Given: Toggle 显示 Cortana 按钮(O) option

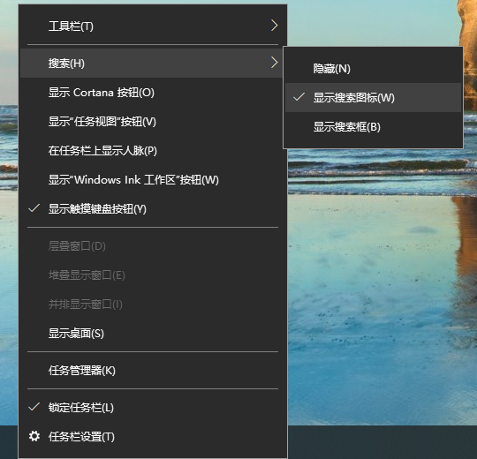Looking at the screenshot, I should 153,93.
